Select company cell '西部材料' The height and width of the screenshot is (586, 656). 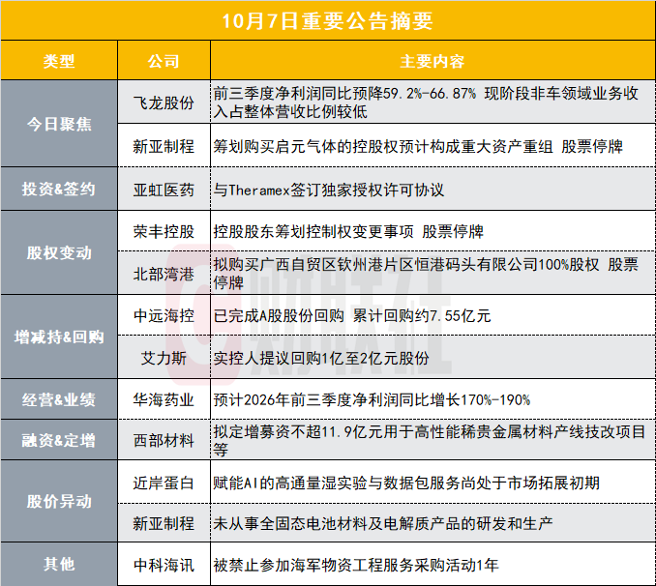coord(164,440)
